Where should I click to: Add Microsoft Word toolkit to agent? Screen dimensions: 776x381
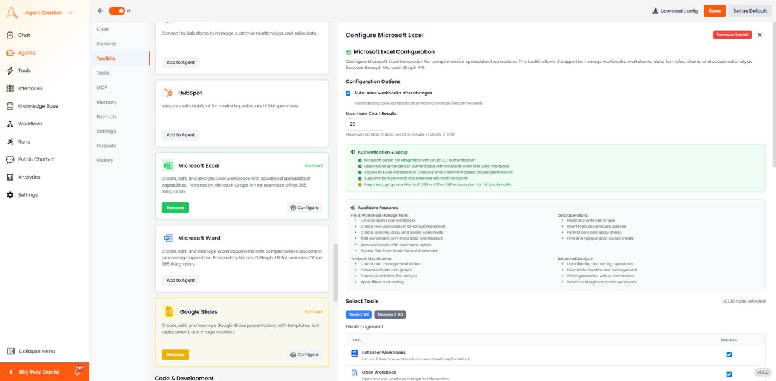181,280
